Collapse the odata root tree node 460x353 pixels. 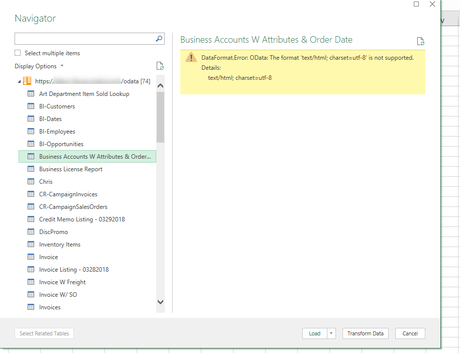(x=19, y=81)
